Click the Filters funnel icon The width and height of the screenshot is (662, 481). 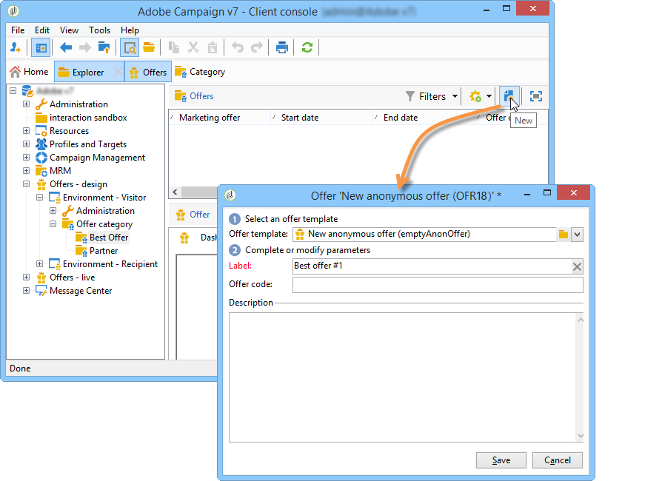coord(409,96)
